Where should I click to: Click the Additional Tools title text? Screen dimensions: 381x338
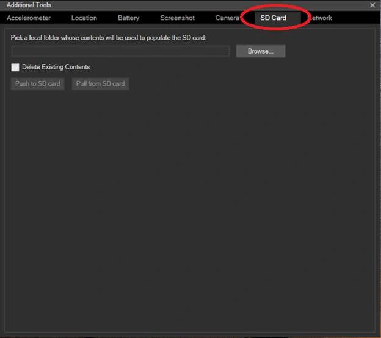pyautogui.click(x=29, y=5)
